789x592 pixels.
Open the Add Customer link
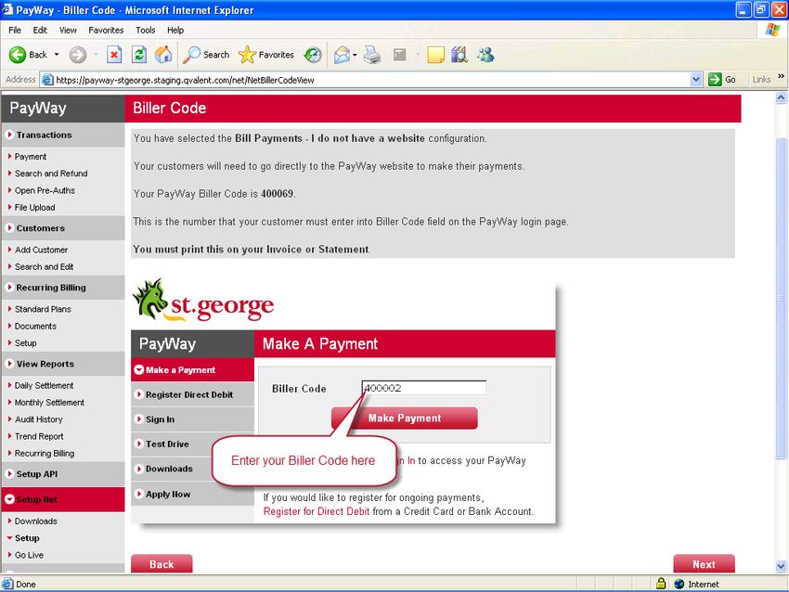click(41, 250)
